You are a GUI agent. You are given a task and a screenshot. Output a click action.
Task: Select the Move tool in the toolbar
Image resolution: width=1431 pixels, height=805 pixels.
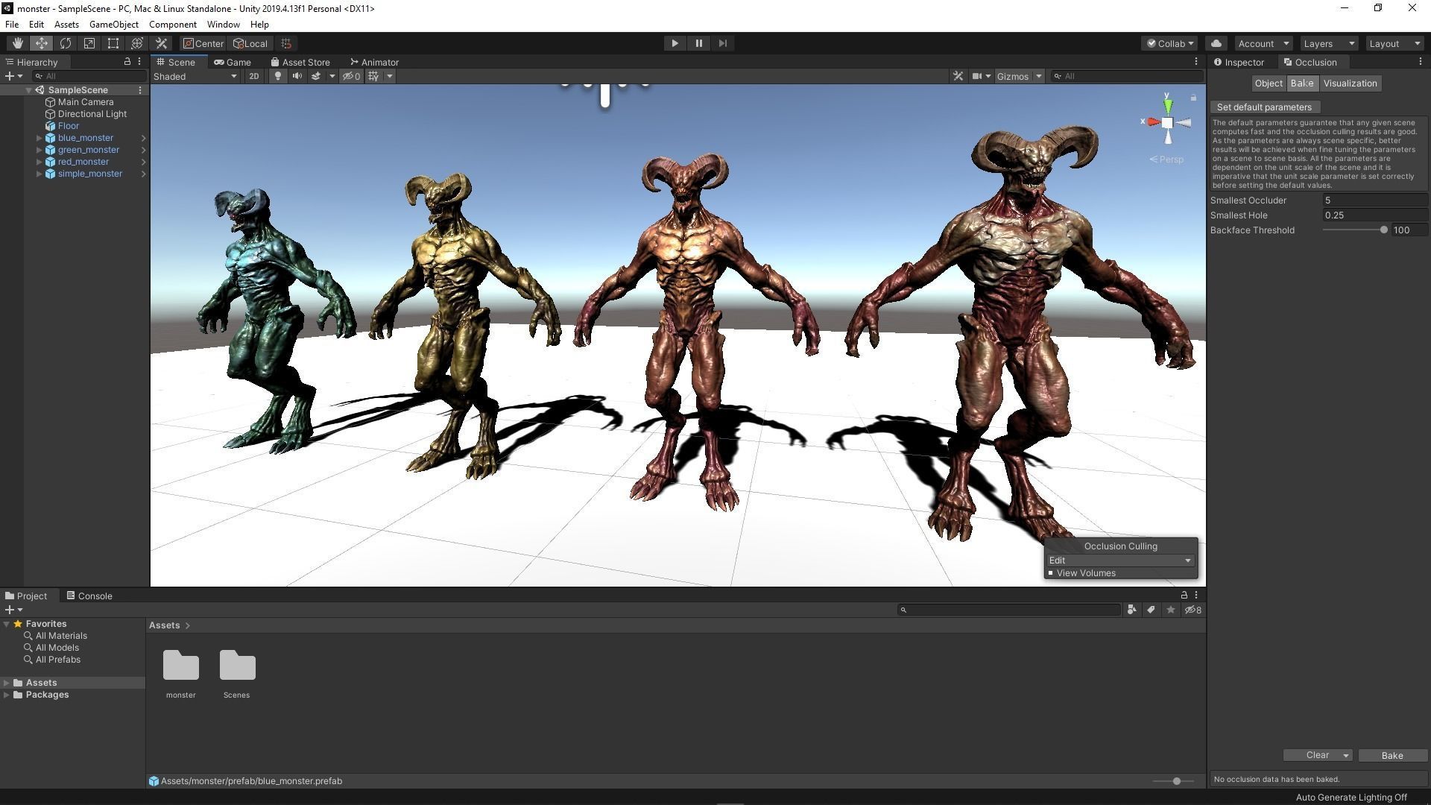coord(41,42)
